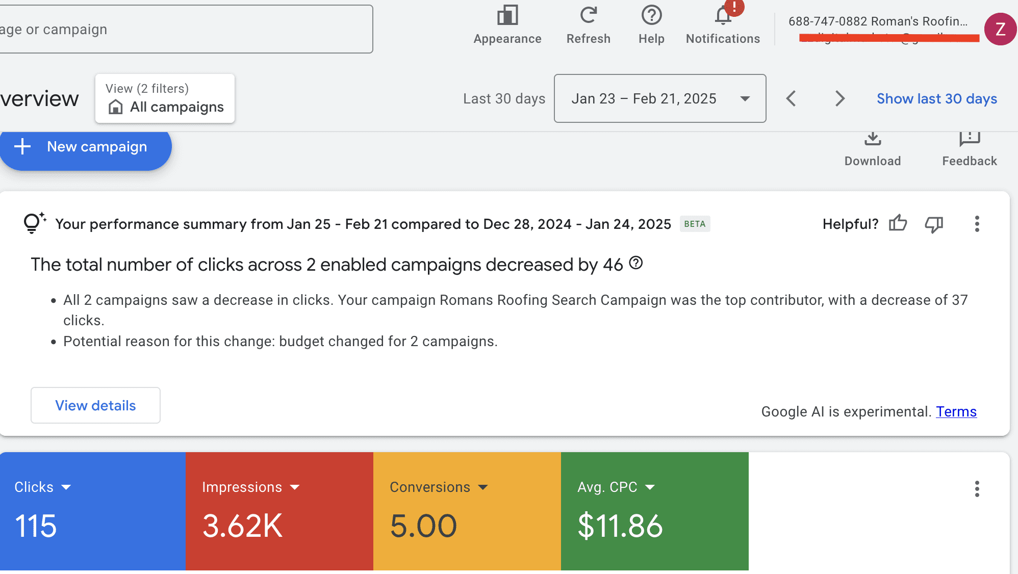Open performance summary three-dot menu
1018x574 pixels.
point(977,224)
